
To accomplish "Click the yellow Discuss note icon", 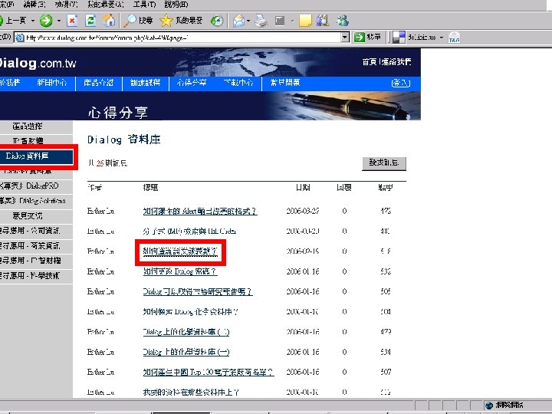I will click(305, 21).
